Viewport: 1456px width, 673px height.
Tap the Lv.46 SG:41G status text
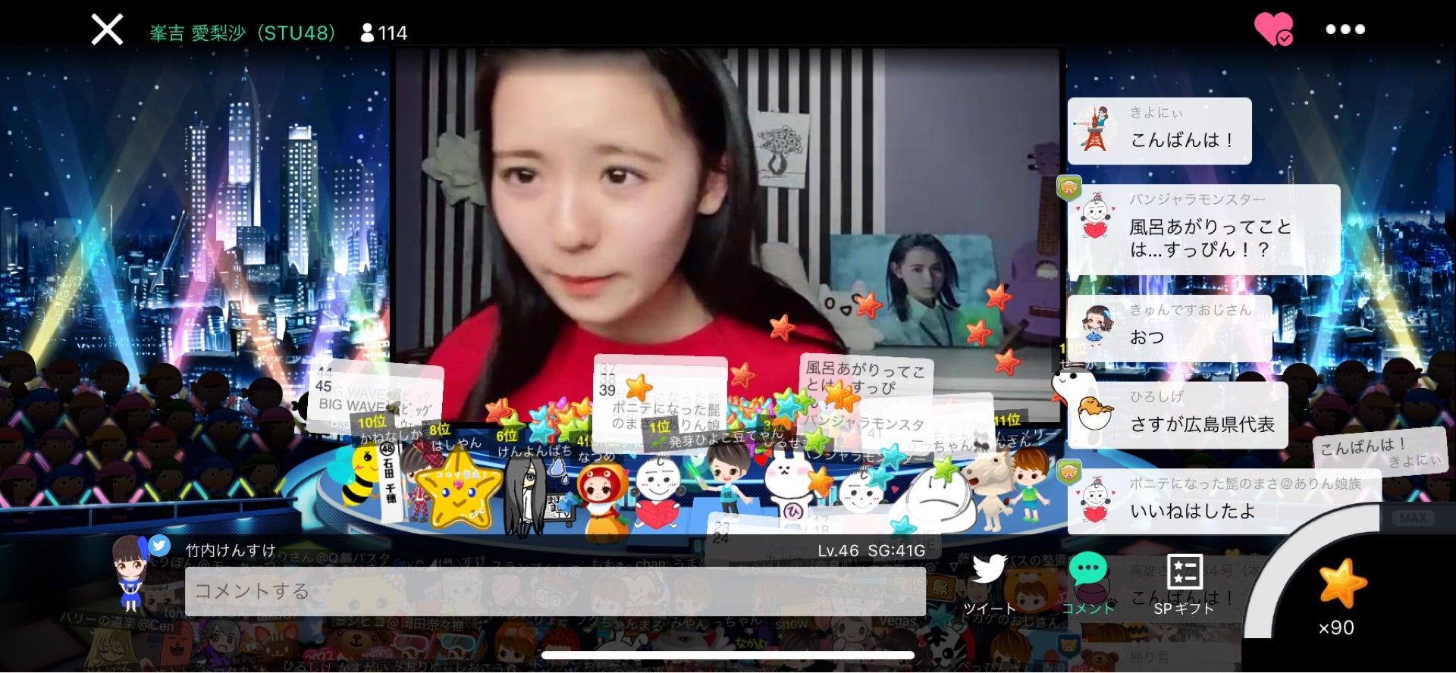871,551
